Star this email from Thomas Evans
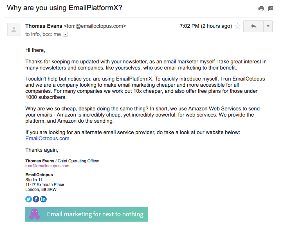Screen dimensions: 283x229 (x=237, y=26)
